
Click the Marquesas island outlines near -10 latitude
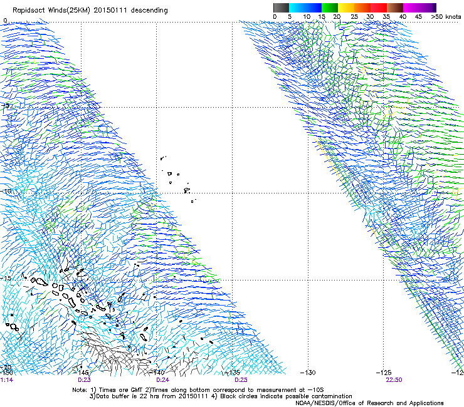pos(179,179)
